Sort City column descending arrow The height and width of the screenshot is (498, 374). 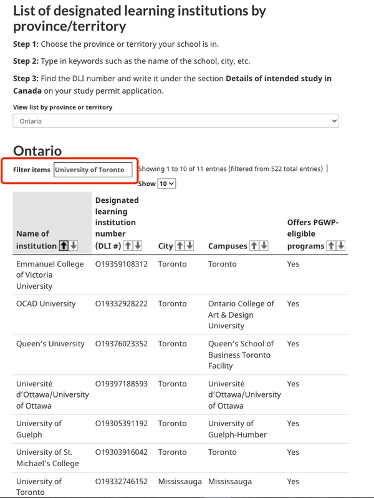tap(189, 245)
